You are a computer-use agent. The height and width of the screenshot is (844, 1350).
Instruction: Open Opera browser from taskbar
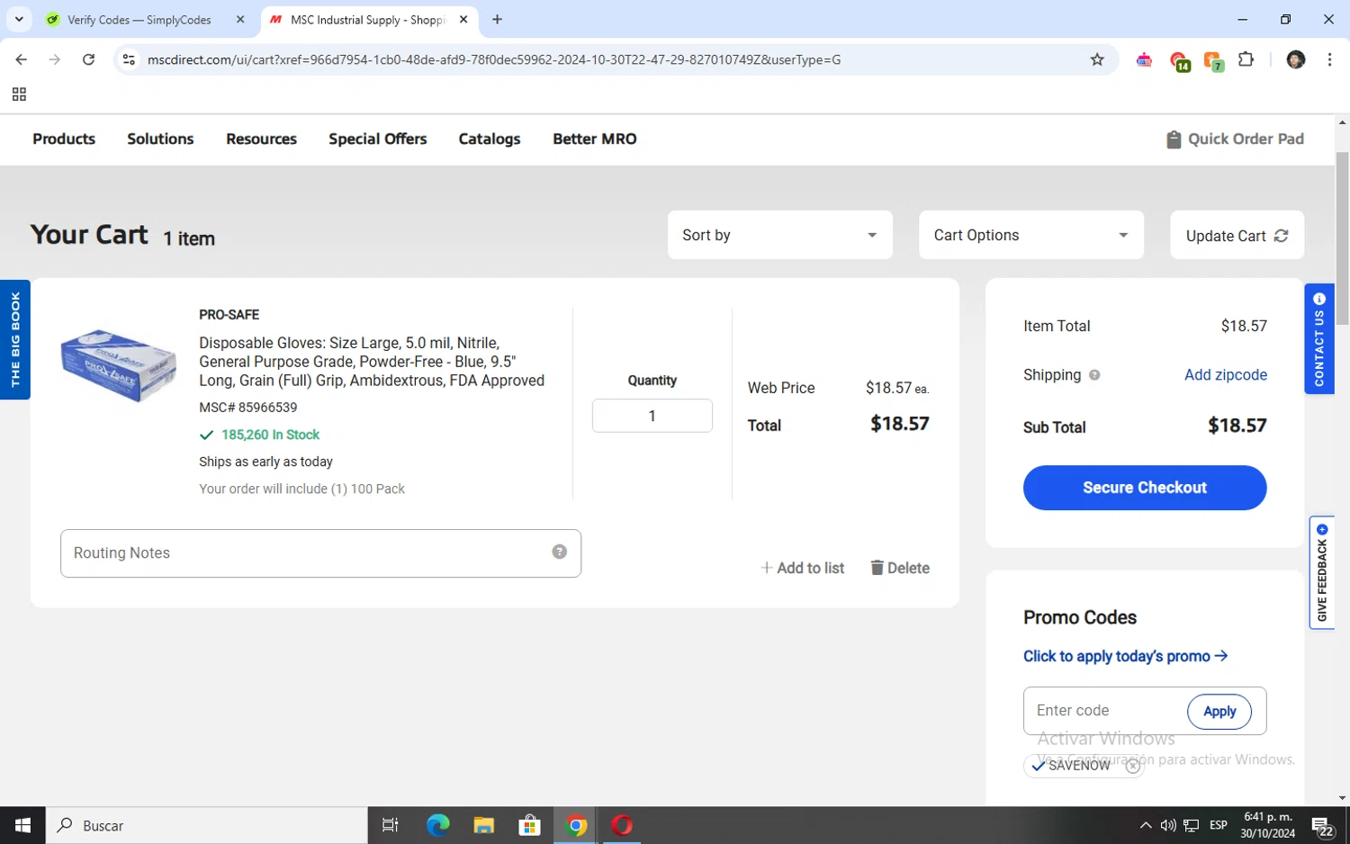[622, 825]
